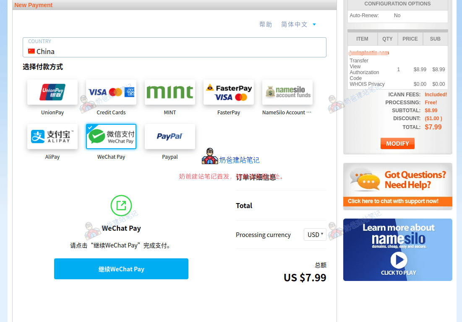This screenshot has height=322, width=462.
Task: Expand the 简体中文 language selector
Action: [x=298, y=25]
